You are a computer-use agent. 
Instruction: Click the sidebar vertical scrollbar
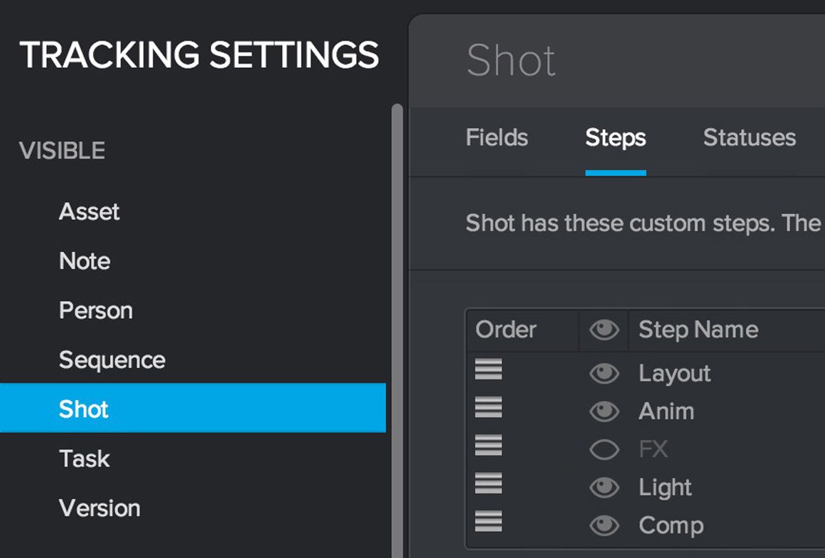[x=397, y=330]
